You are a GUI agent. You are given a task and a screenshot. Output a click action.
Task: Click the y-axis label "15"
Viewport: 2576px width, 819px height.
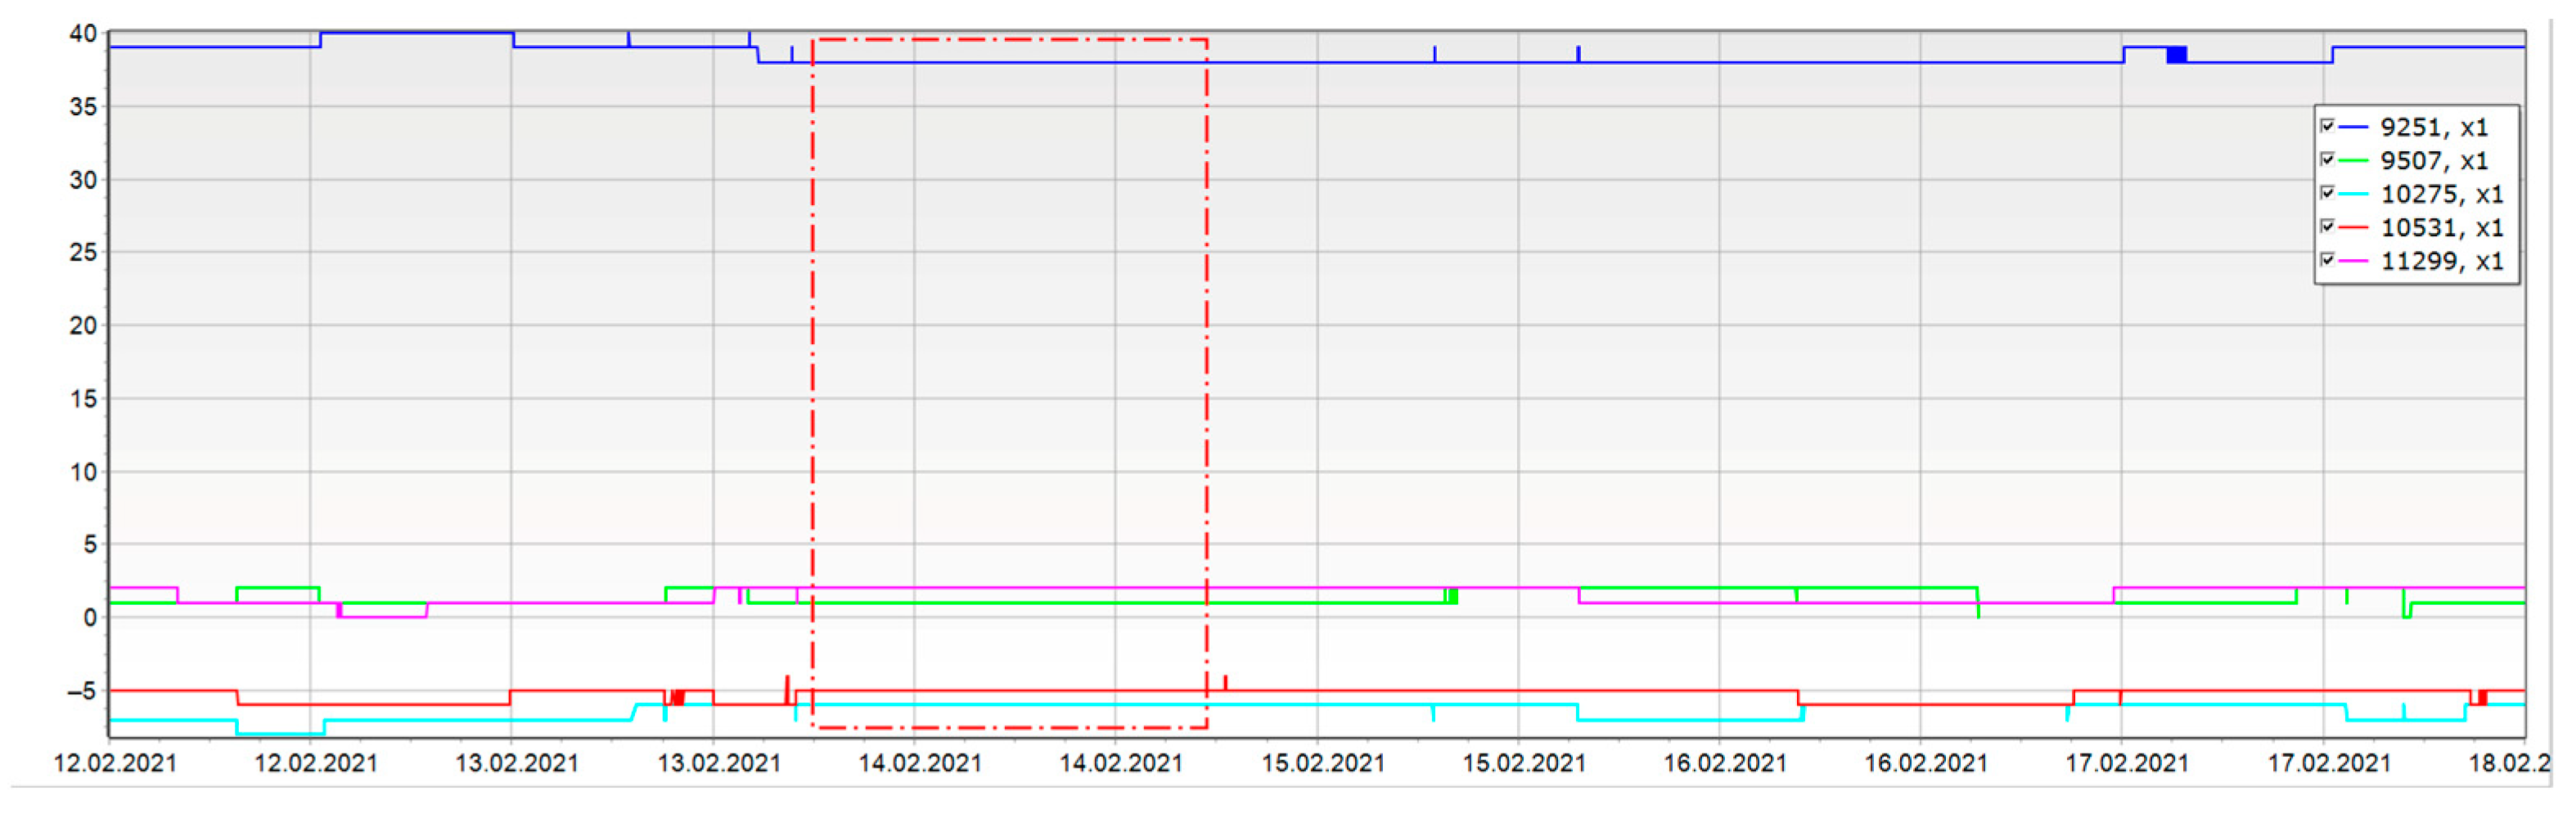83,399
